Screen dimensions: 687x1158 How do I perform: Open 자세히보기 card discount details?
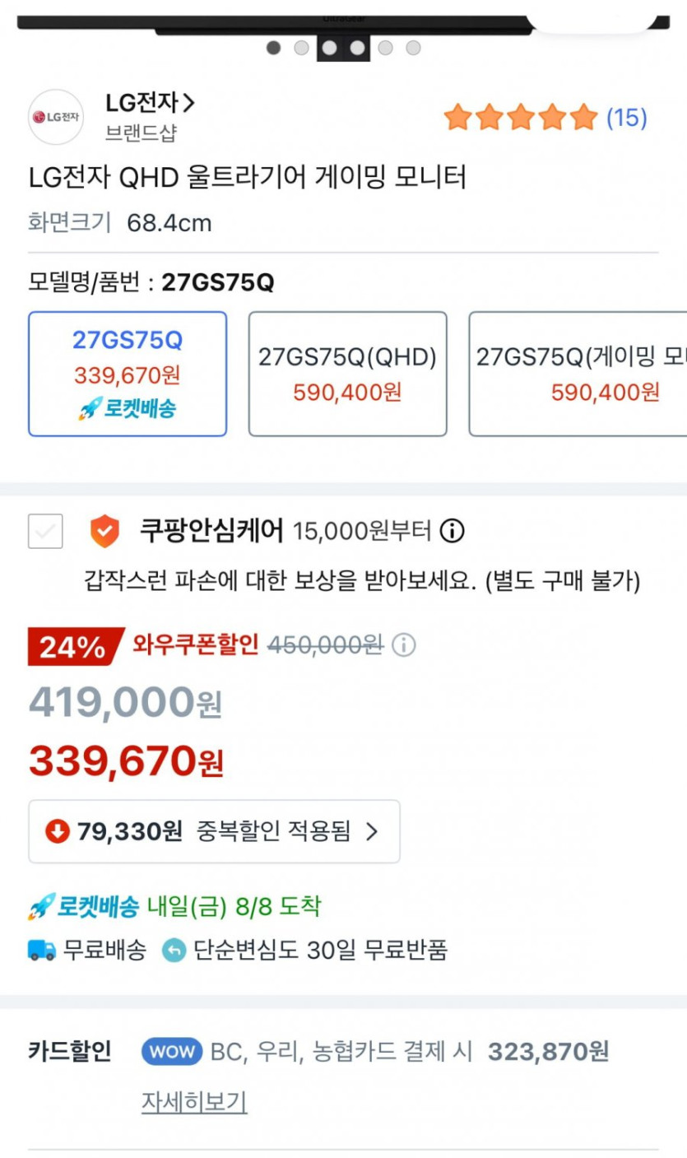point(194,1101)
